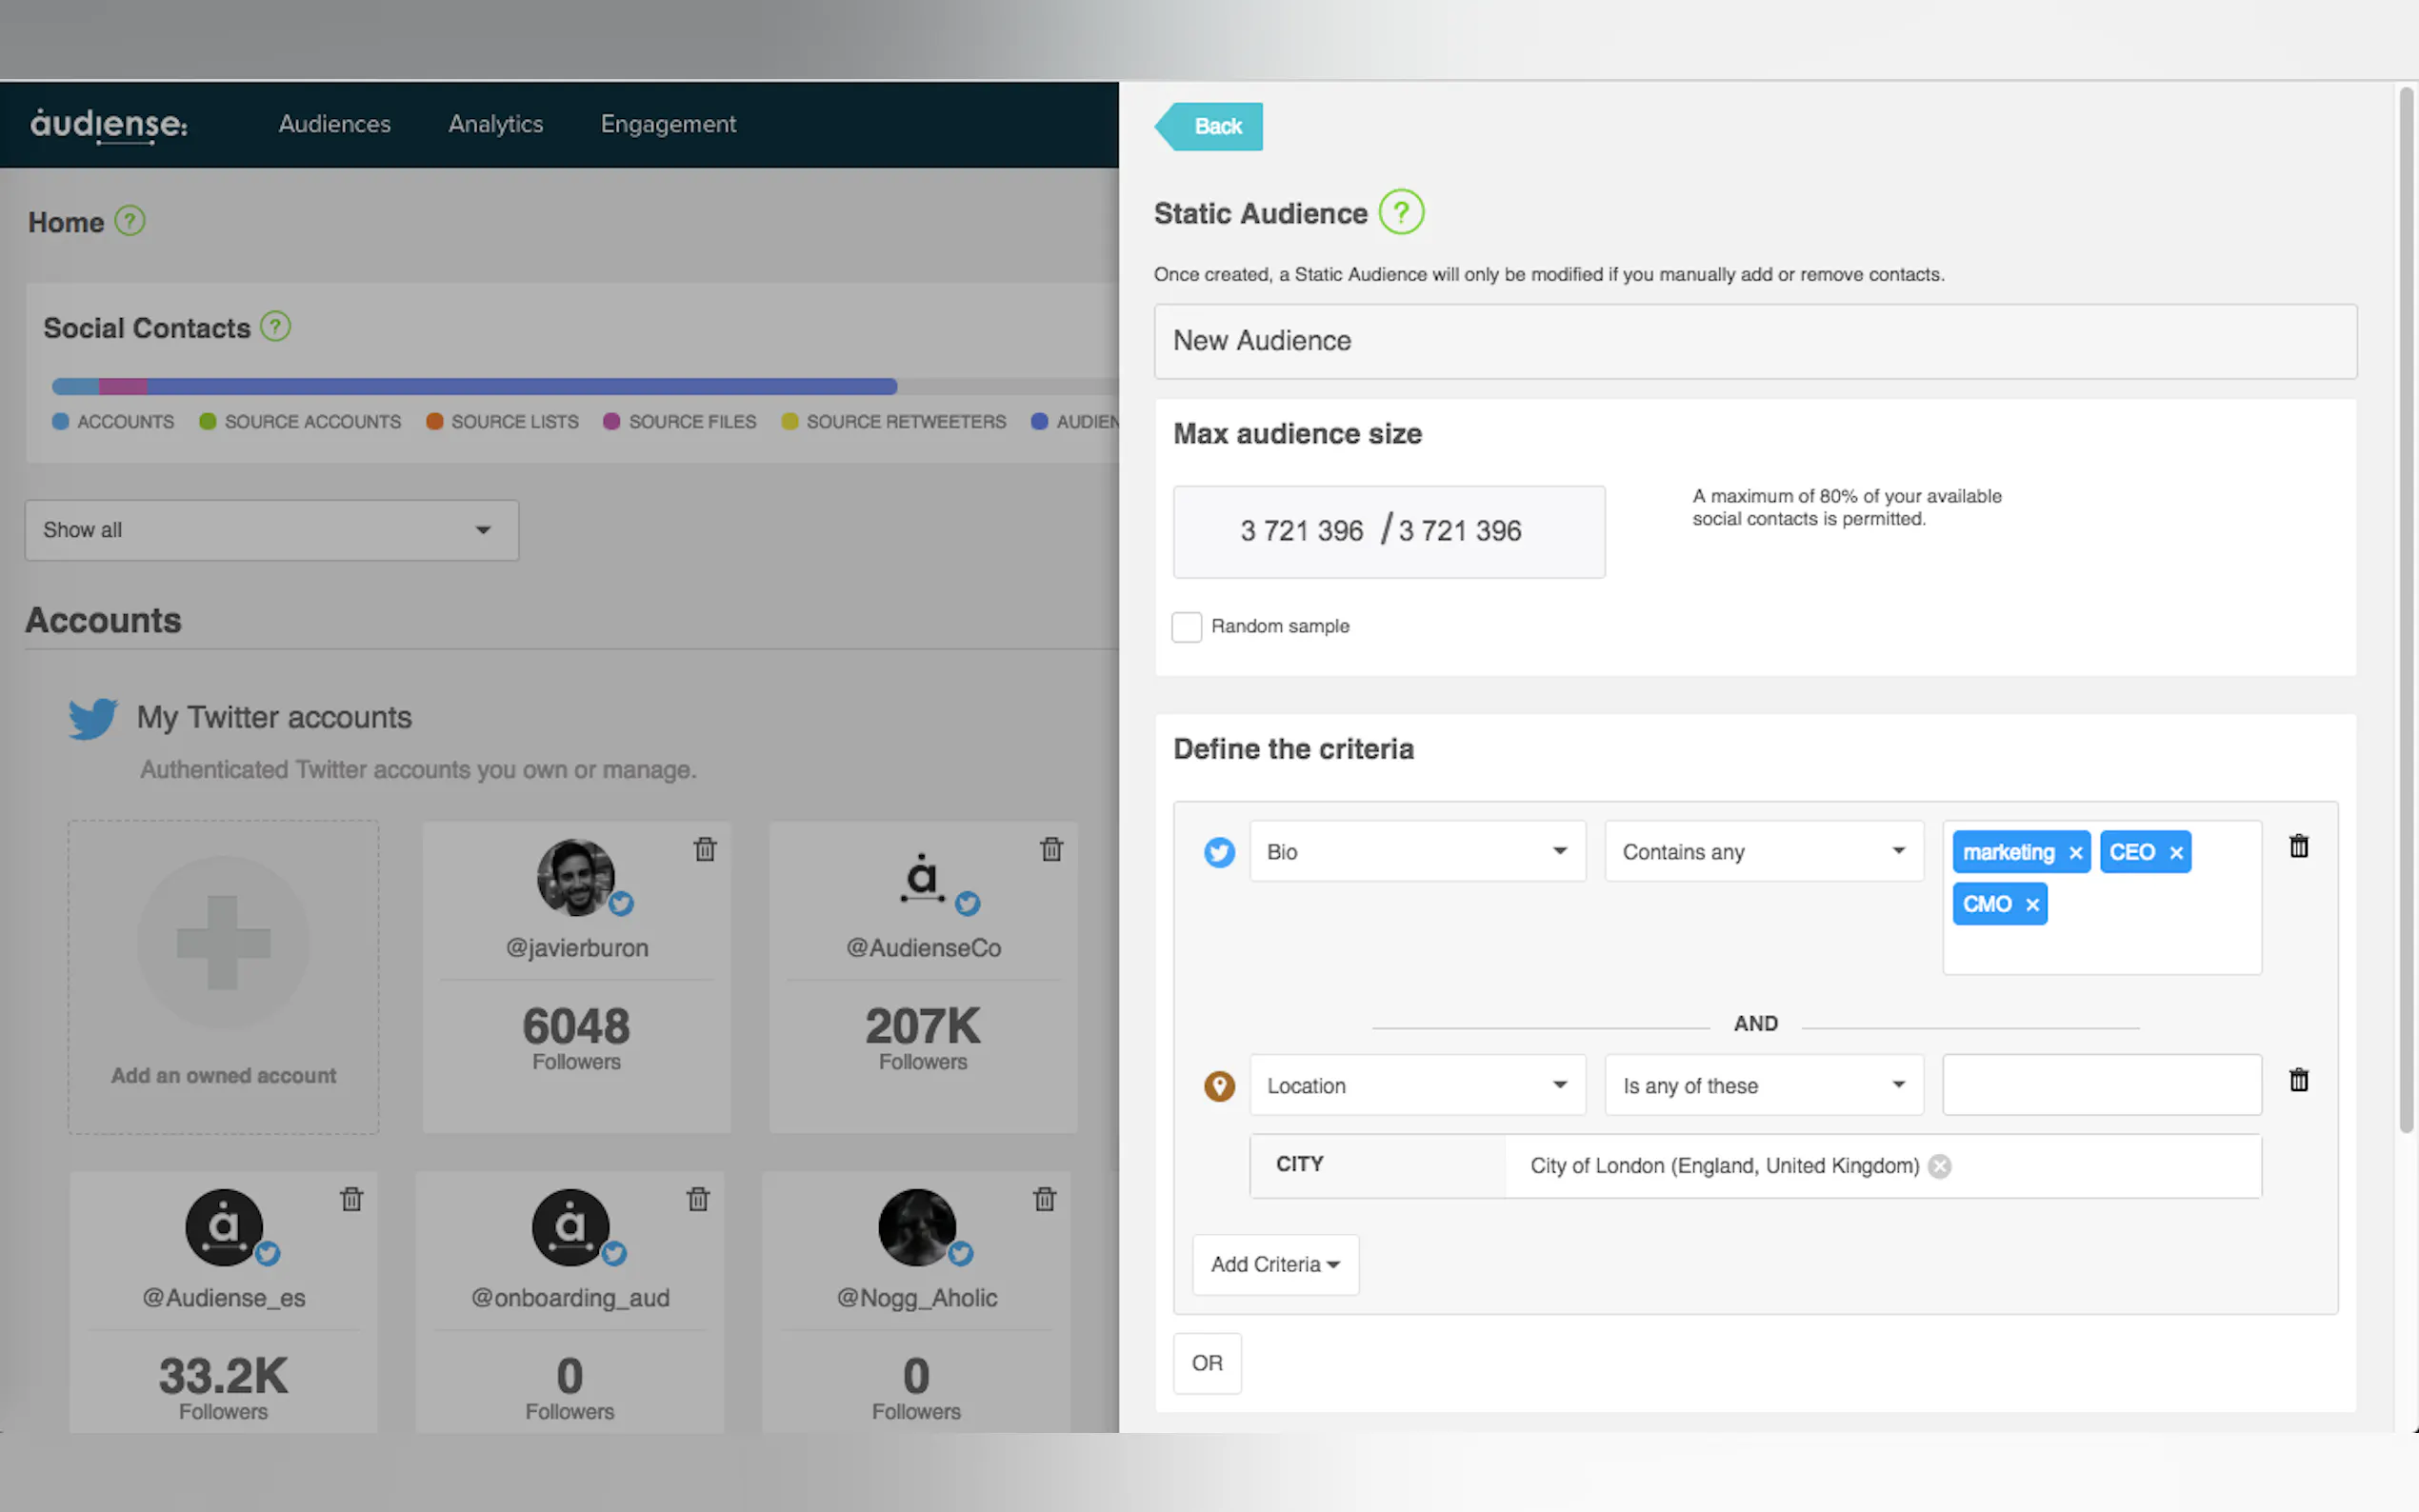
Task: Click the New Audience name field
Action: (x=1754, y=341)
